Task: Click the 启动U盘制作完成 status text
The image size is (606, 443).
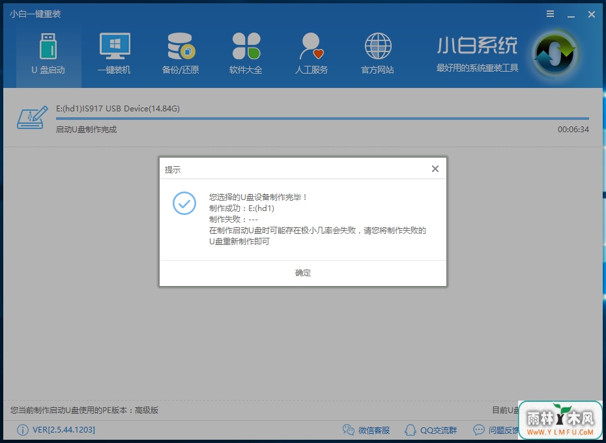Action: (x=86, y=130)
